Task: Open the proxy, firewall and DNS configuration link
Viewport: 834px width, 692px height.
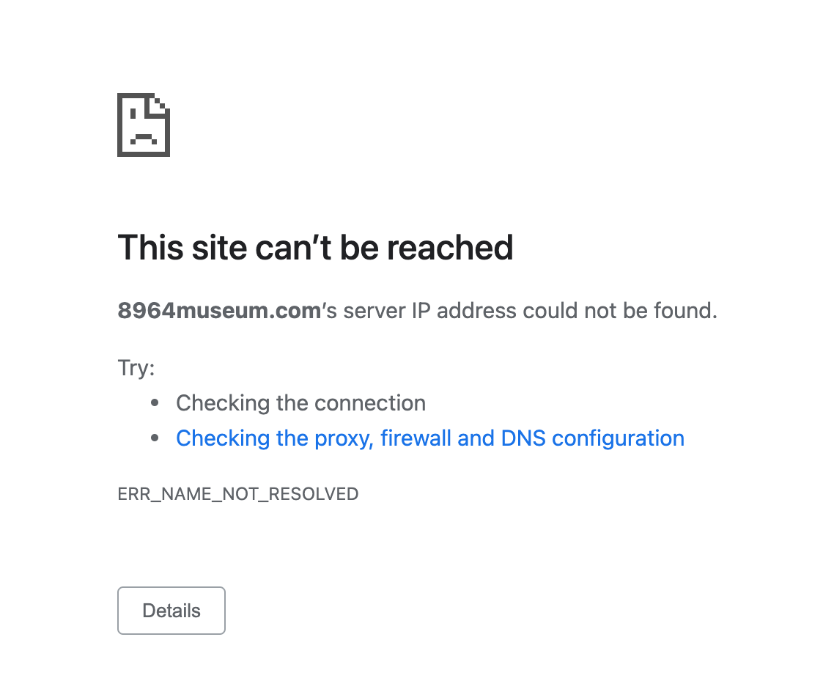Action: point(430,438)
